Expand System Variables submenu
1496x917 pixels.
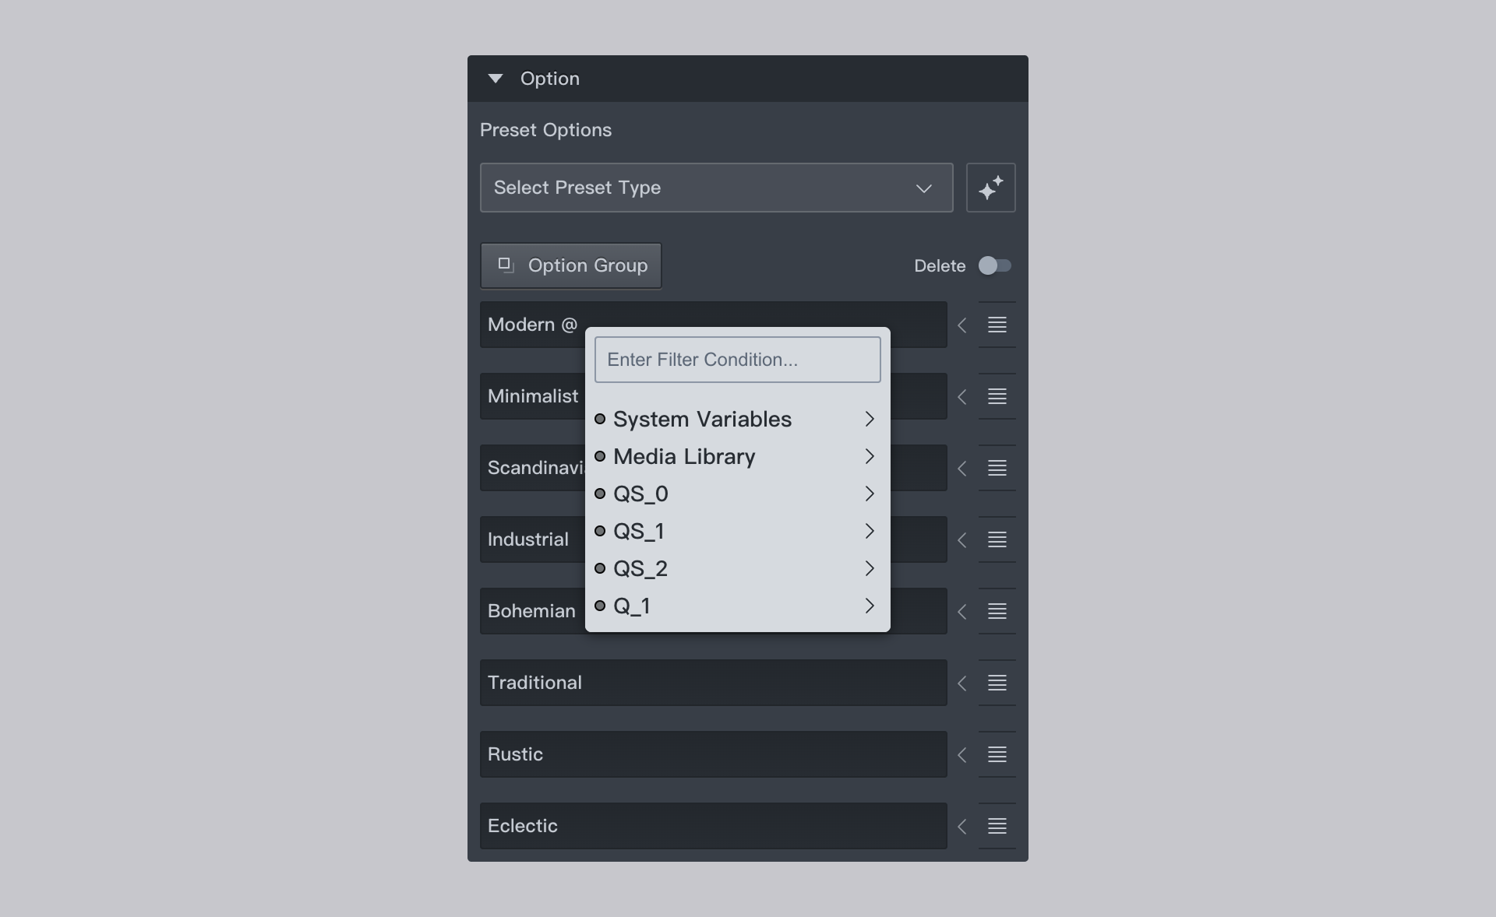coord(737,419)
